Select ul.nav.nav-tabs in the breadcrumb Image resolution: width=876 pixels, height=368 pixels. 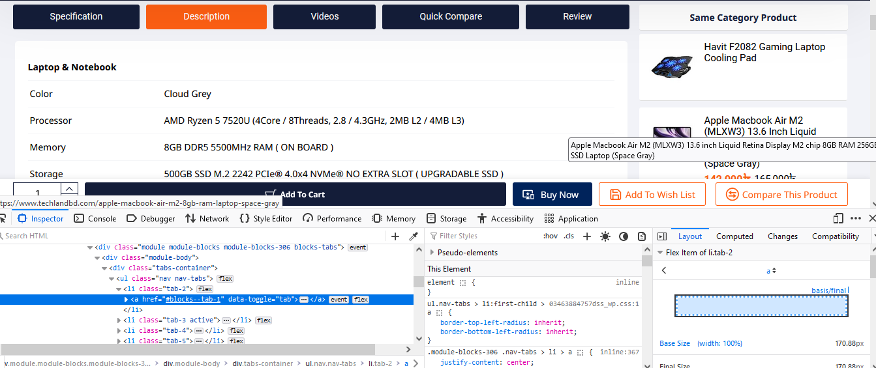click(x=330, y=363)
